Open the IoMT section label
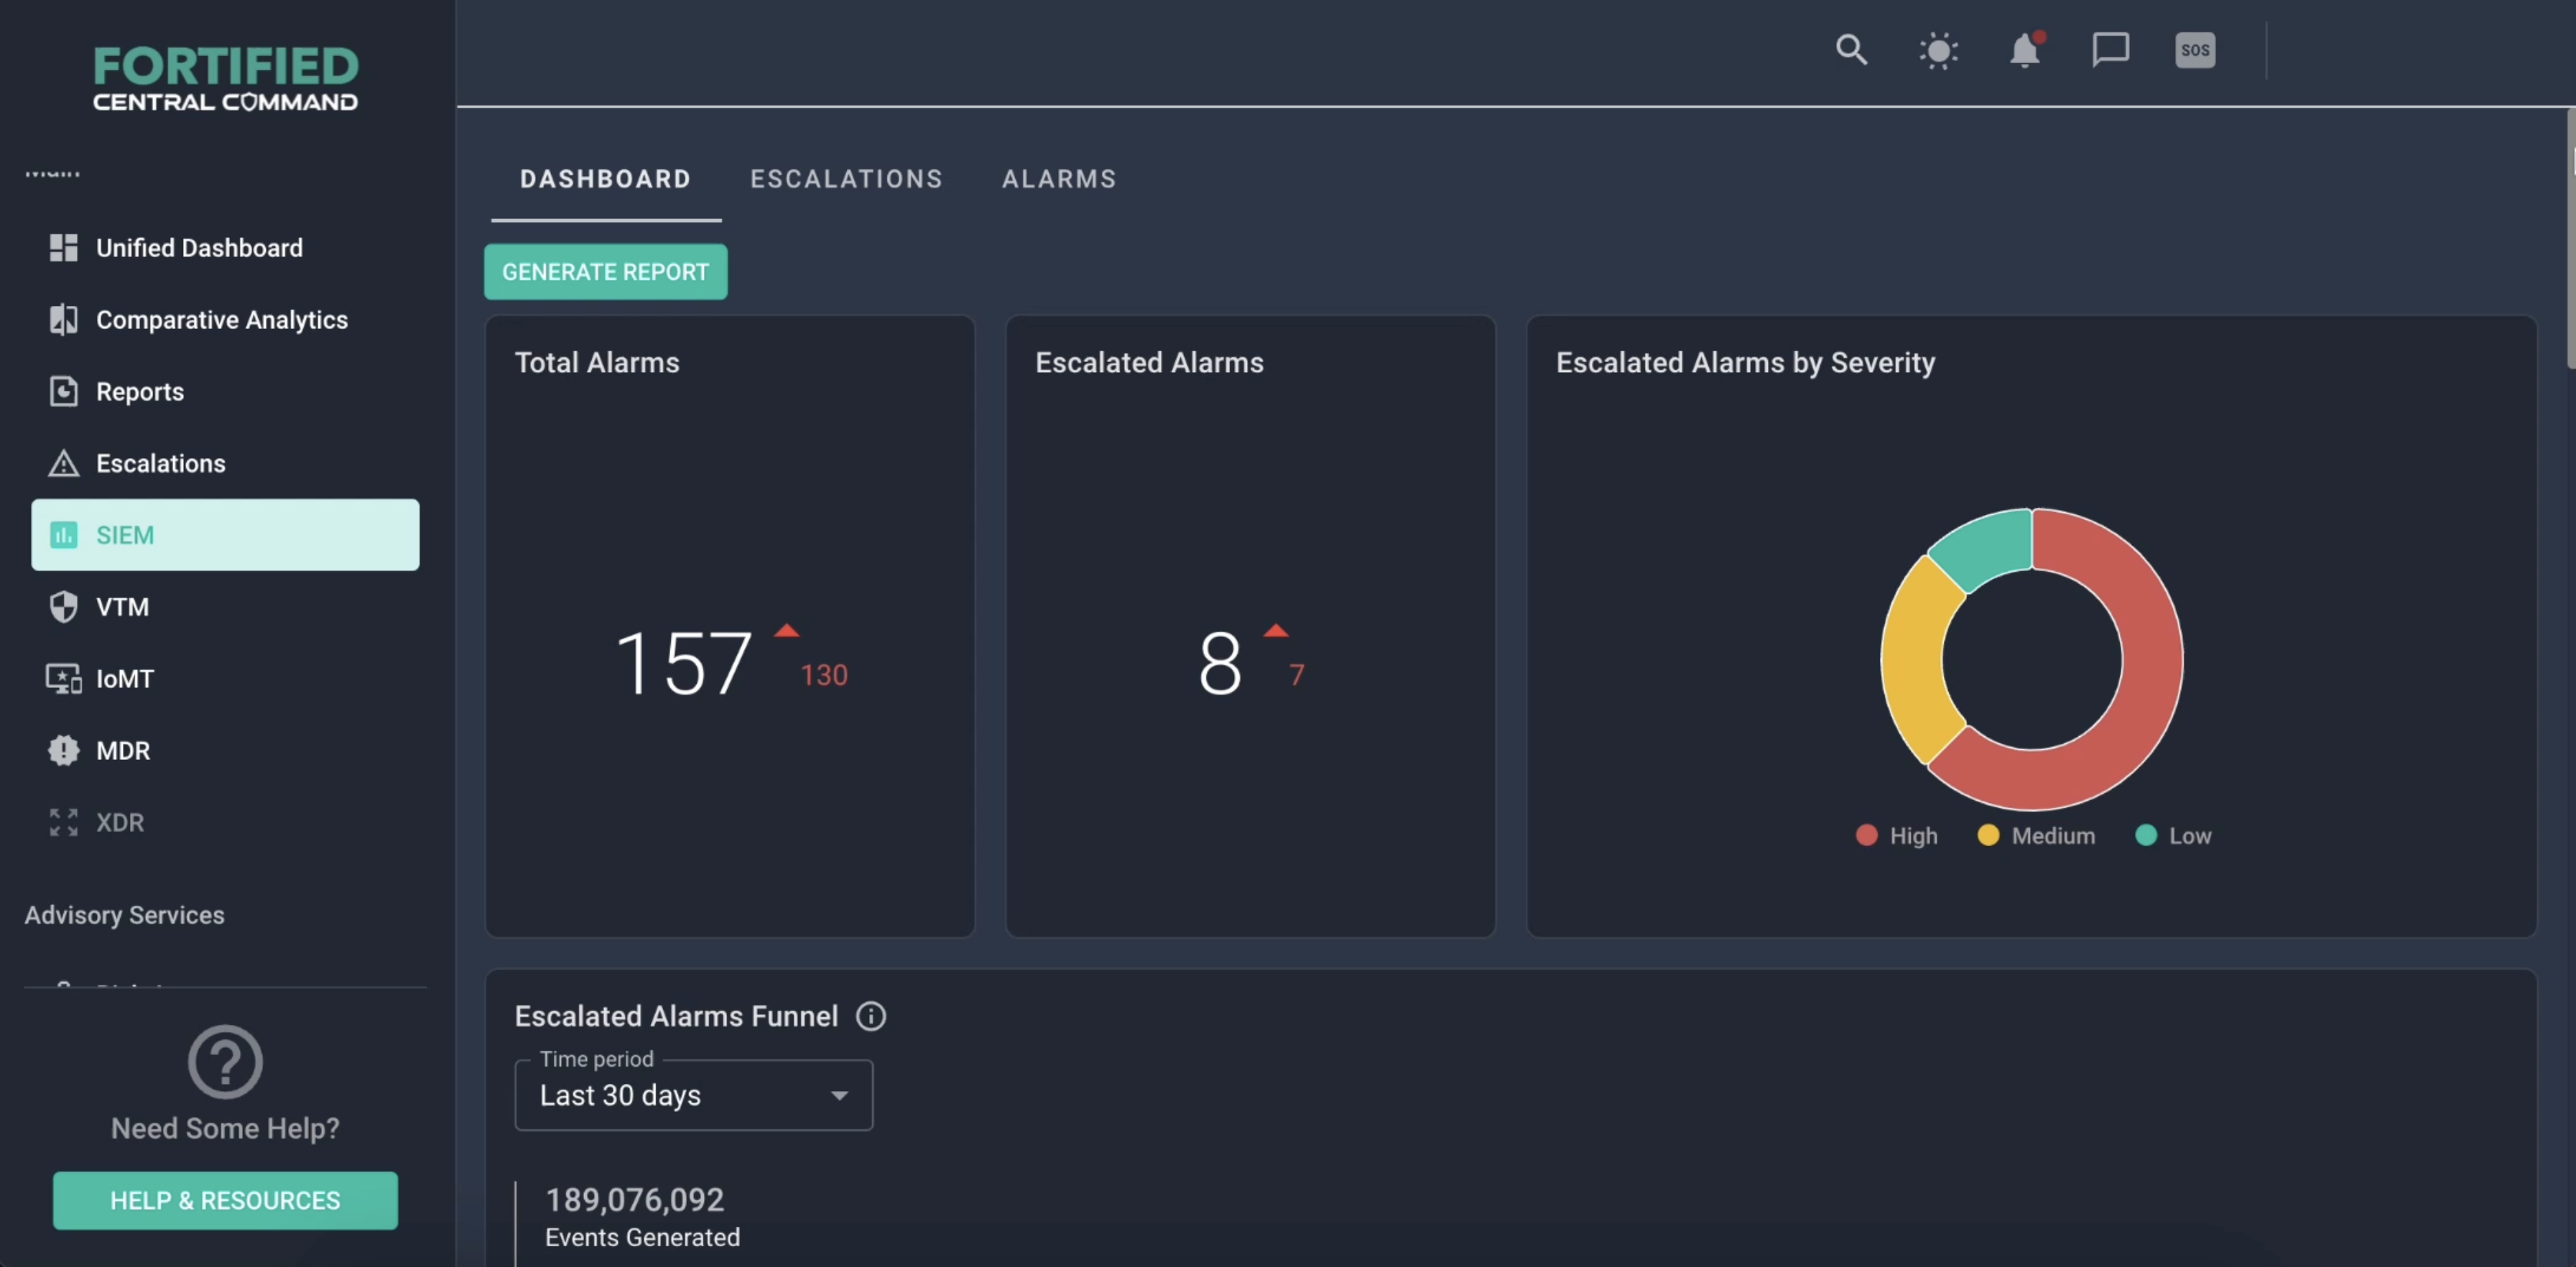The image size is (2576, 1267). coord(125,679)
